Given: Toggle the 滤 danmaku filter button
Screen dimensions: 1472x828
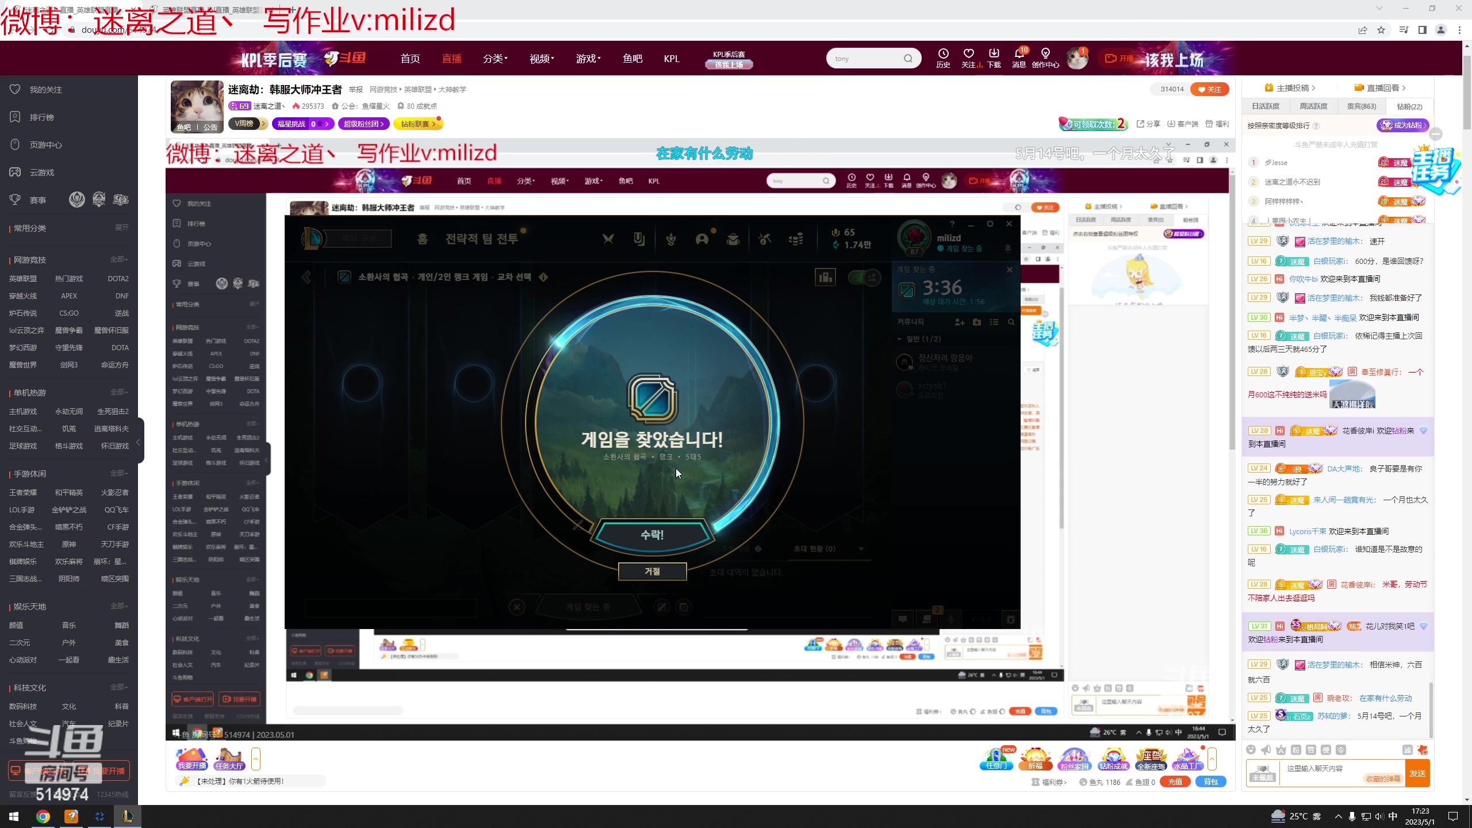Looking at the screenshot, I should pos(1407,750).
